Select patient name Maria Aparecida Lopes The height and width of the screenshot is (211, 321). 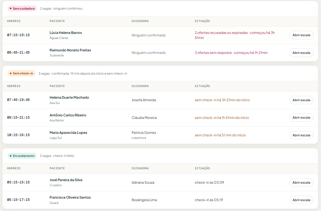(x=68, y=133)
